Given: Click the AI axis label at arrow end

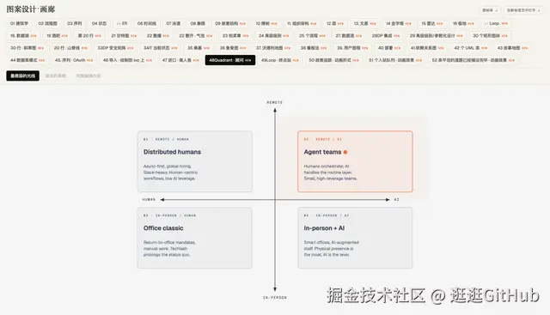Looking at the screenshot, I should 396,199.
